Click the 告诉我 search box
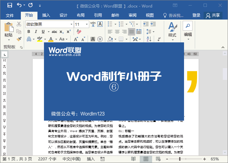228x163 pixels. click(x=173, y=15)
